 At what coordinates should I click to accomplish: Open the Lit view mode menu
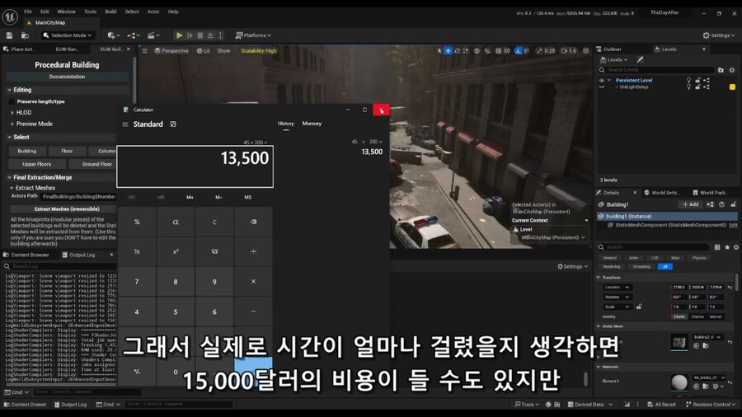coord(204,50)
